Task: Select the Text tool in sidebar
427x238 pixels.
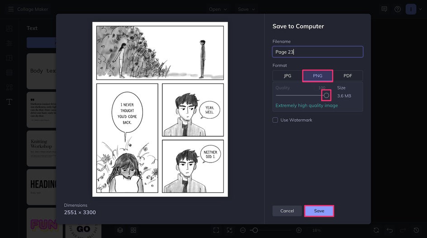Action: click(9, 102)
